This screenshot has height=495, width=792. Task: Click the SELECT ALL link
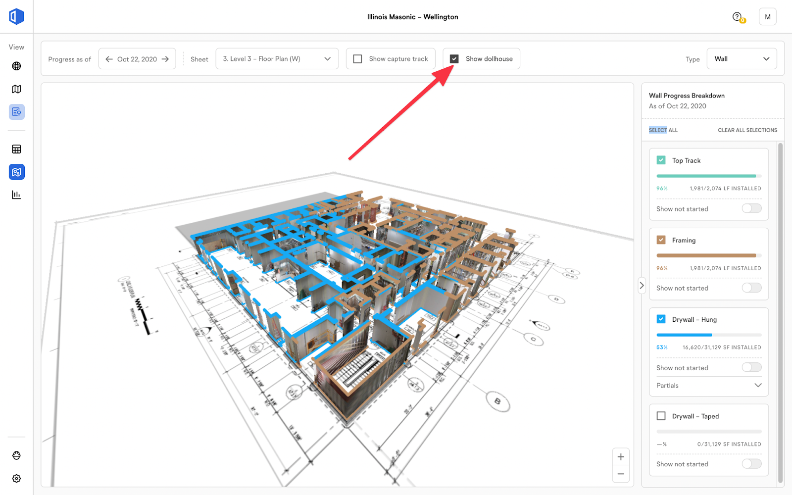click(662, 130)
